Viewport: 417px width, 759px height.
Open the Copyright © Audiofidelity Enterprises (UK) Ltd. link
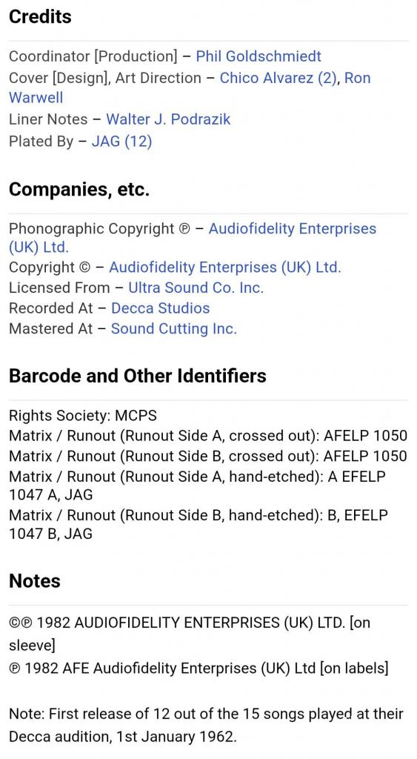click(x=225, y=268)
